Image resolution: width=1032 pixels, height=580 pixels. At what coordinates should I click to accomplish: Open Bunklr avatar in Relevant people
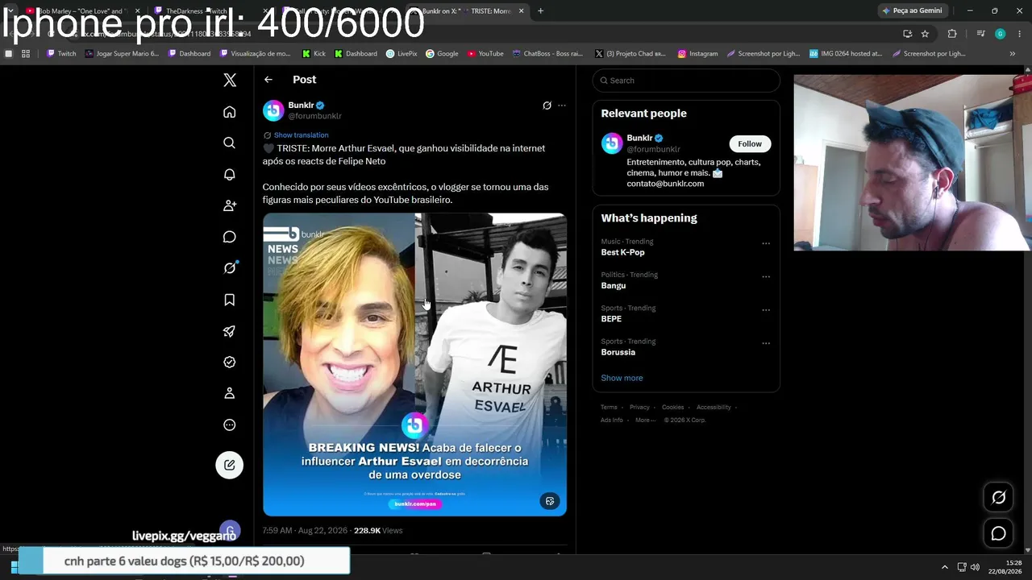point(612,143)
